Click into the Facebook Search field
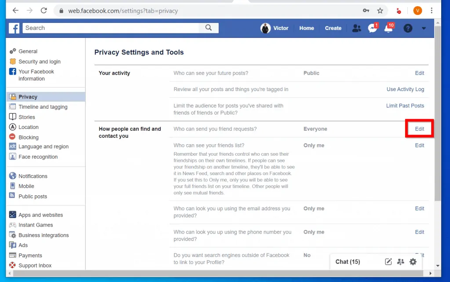Viewport: 450px width, 282px height. (111, 28)
